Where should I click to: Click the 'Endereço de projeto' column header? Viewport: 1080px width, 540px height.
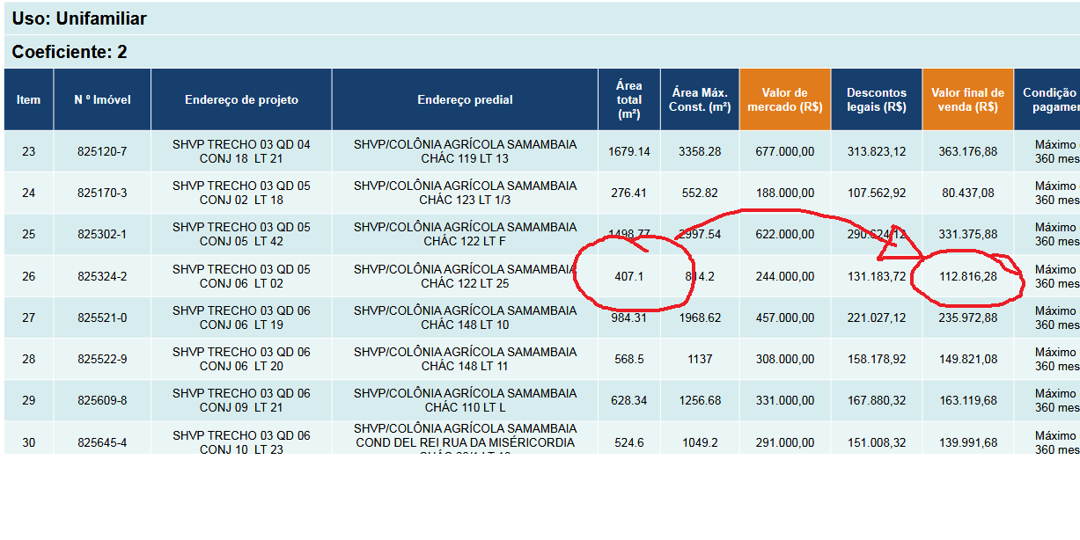pos(241,99)
